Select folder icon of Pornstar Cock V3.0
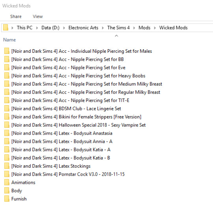This screenshot has height=213, width=213. [x=7, y=174]
